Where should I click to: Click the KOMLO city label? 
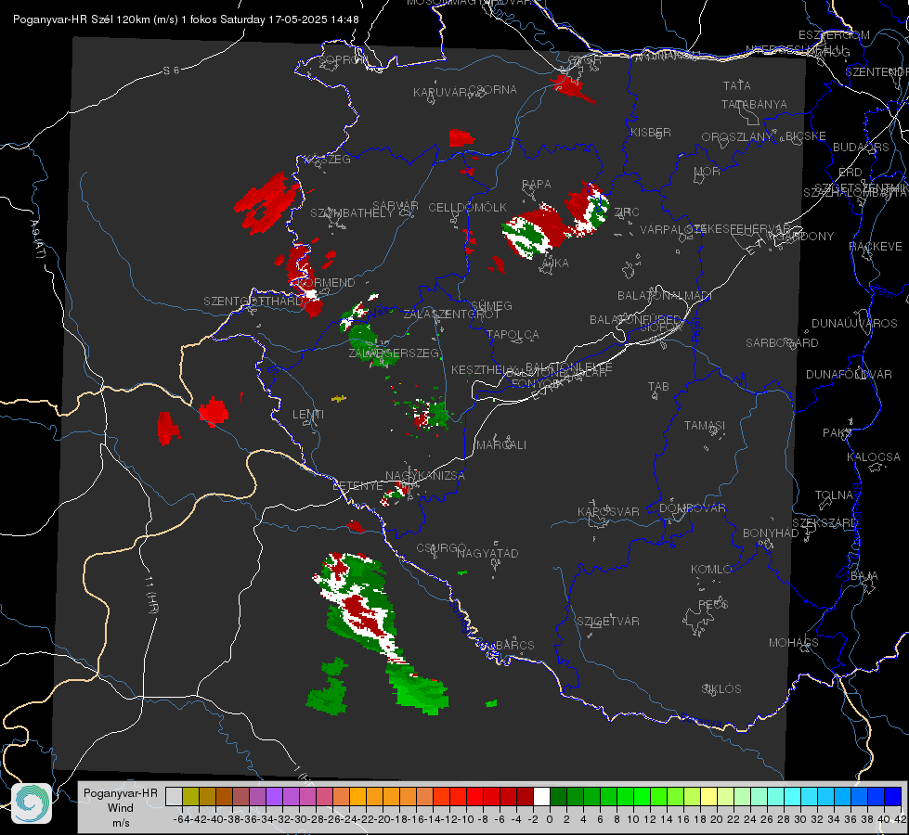(x=710, y=570)
